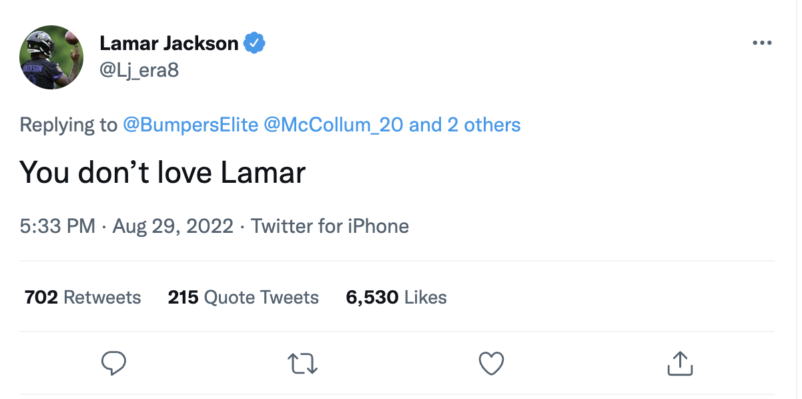Click the Lamar Jackson display name

tap(169, 43)
